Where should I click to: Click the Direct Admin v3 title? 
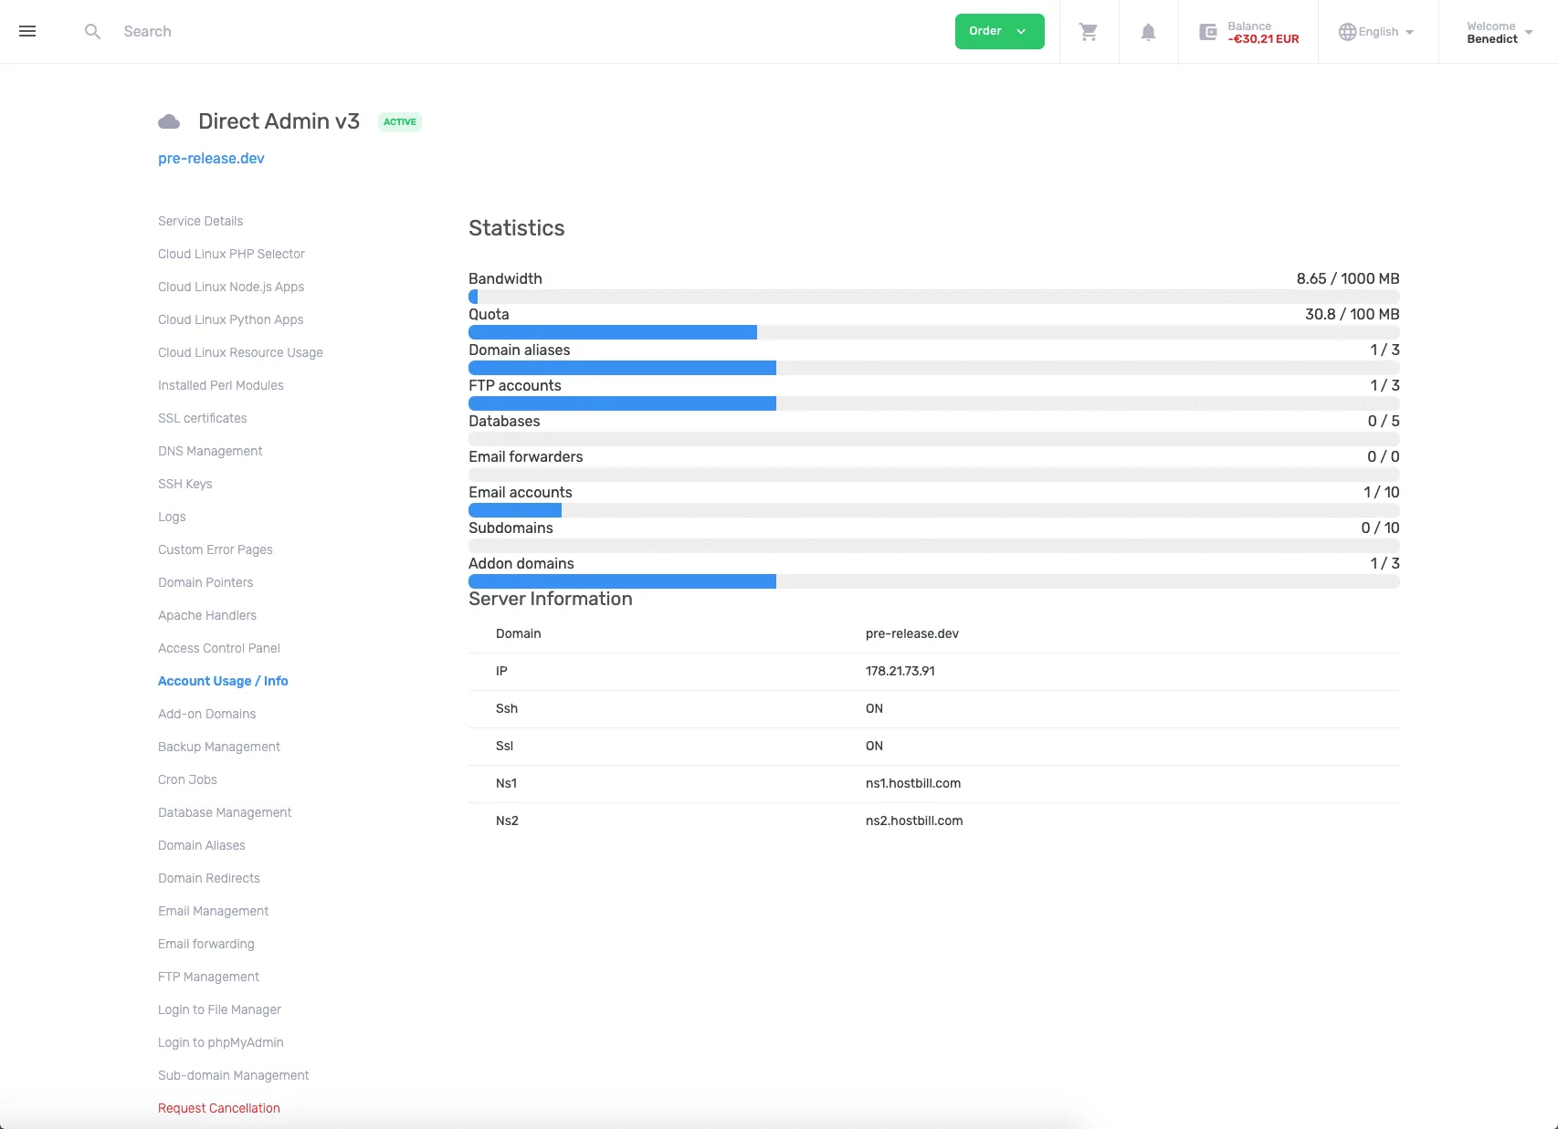pos(279,121)
